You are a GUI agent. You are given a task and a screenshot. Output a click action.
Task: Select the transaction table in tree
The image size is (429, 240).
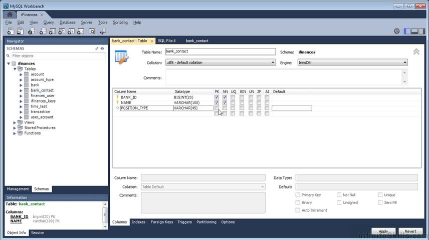coord(40,111)
